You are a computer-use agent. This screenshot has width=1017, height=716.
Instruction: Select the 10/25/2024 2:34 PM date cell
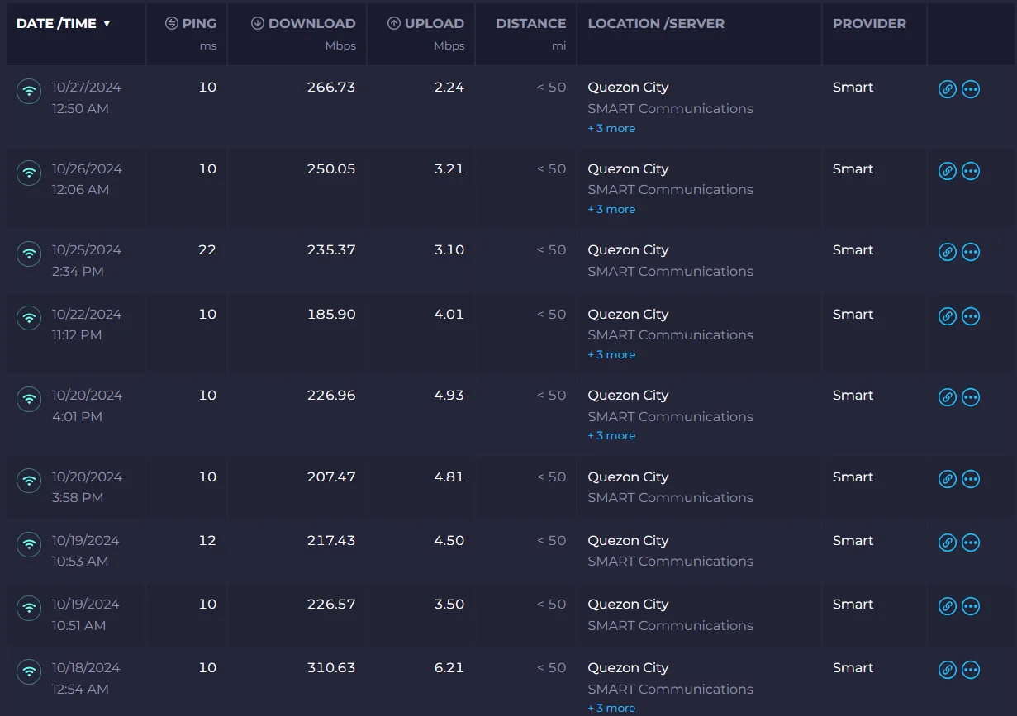(x=86, y=261)
